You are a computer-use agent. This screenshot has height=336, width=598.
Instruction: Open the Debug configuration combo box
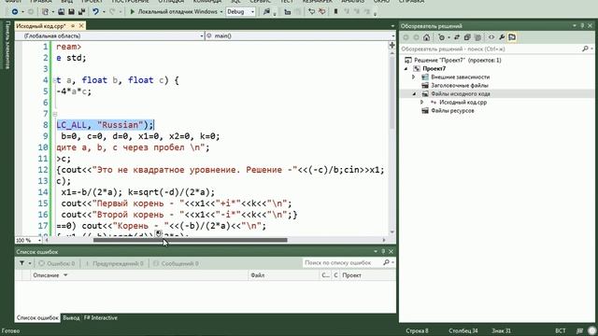(241, 12)
